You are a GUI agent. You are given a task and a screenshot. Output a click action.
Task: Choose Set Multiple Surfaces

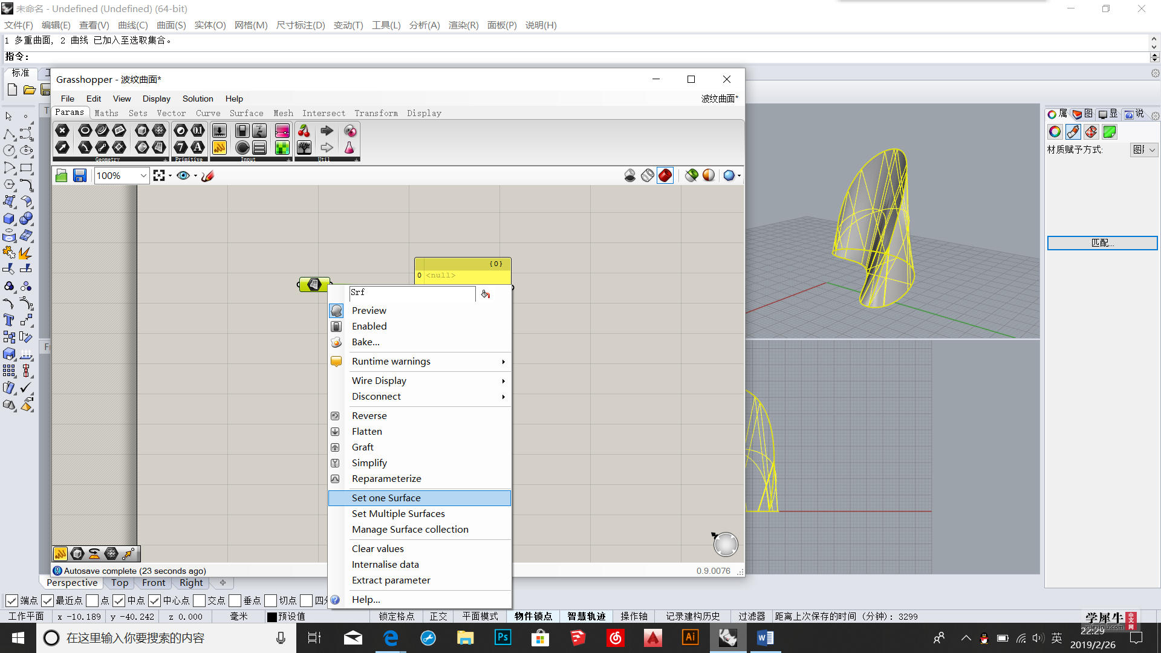pos(420,513)
